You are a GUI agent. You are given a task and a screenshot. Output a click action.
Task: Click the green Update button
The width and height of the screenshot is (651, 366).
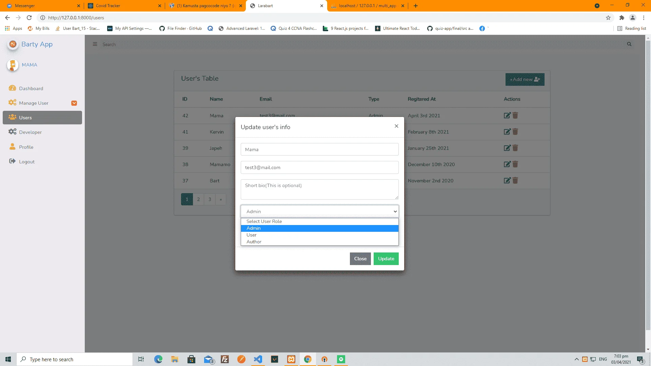point(386,259)
